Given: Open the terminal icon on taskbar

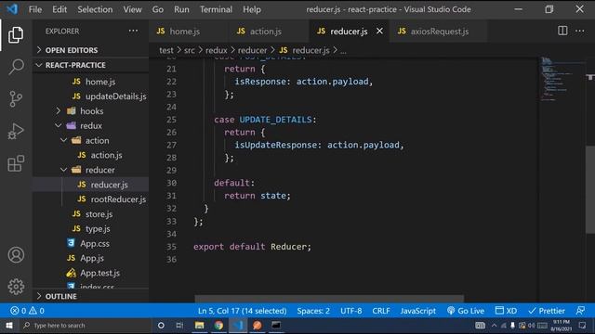Looking at the screenshot, I should (x=276, y=326).
